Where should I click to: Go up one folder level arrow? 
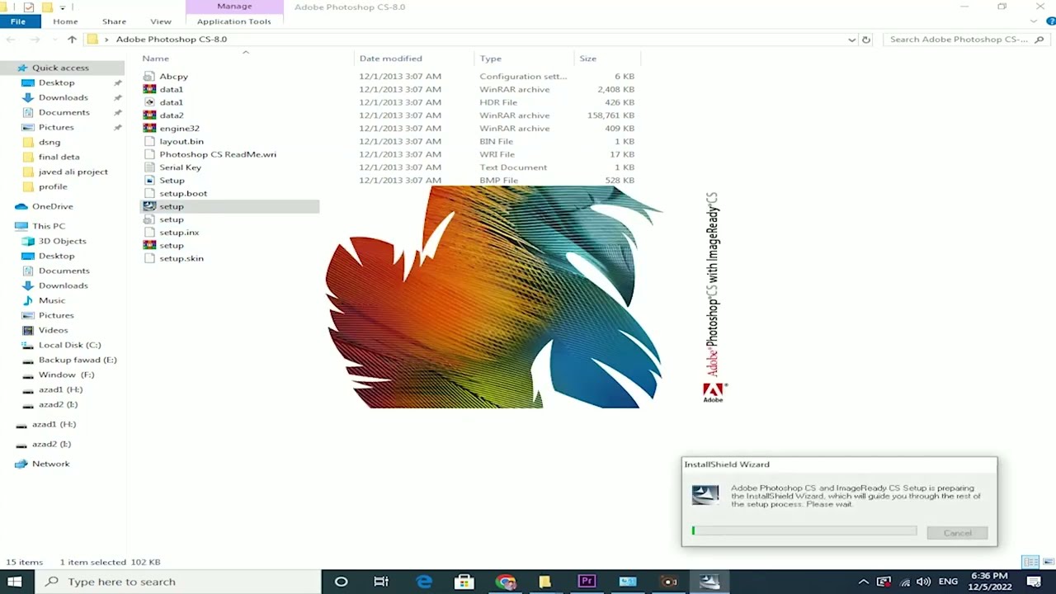coord(72,40)
